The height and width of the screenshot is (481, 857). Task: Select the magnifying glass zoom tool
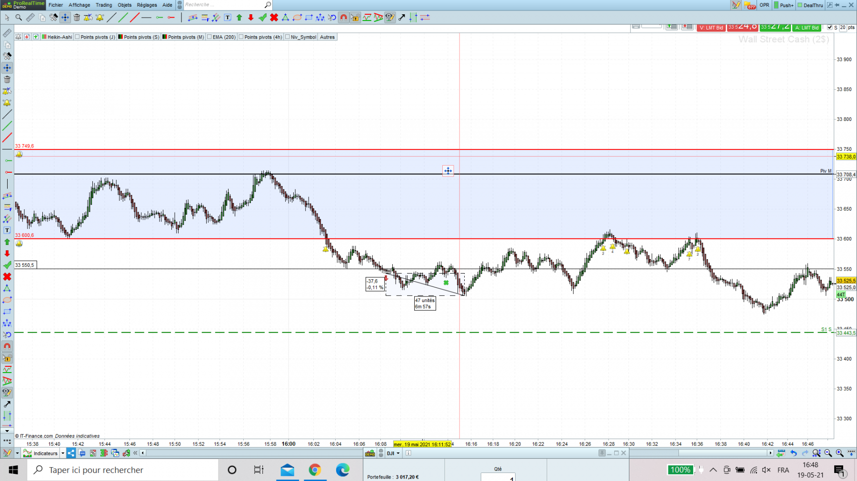pyautogui.click(x=19, y=18)
